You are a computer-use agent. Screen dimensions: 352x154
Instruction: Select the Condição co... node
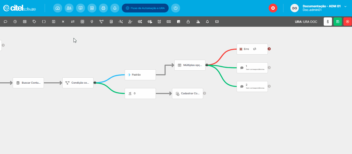click(x=78, y=83)
